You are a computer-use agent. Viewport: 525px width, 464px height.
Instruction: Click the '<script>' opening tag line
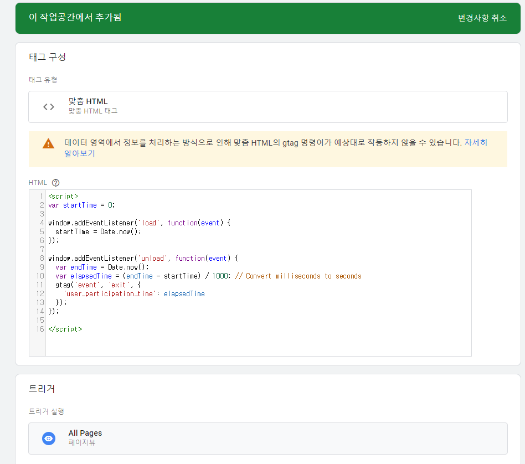point(63,196)
